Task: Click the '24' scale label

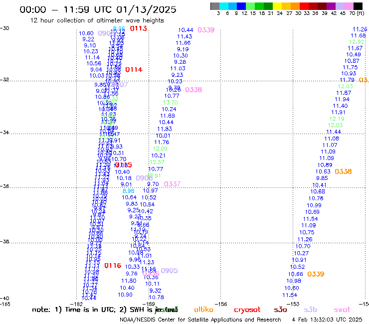Action: pyautogui.click(x=280, y=13)
